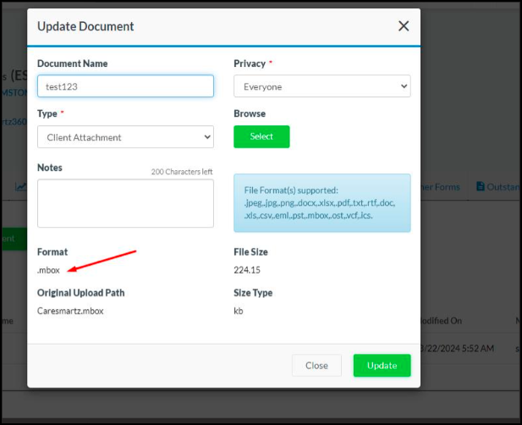Viewport: 522px width, 425px height.
Task: Close the Update Document dialog with X
Action: click(x=404, y=26)
